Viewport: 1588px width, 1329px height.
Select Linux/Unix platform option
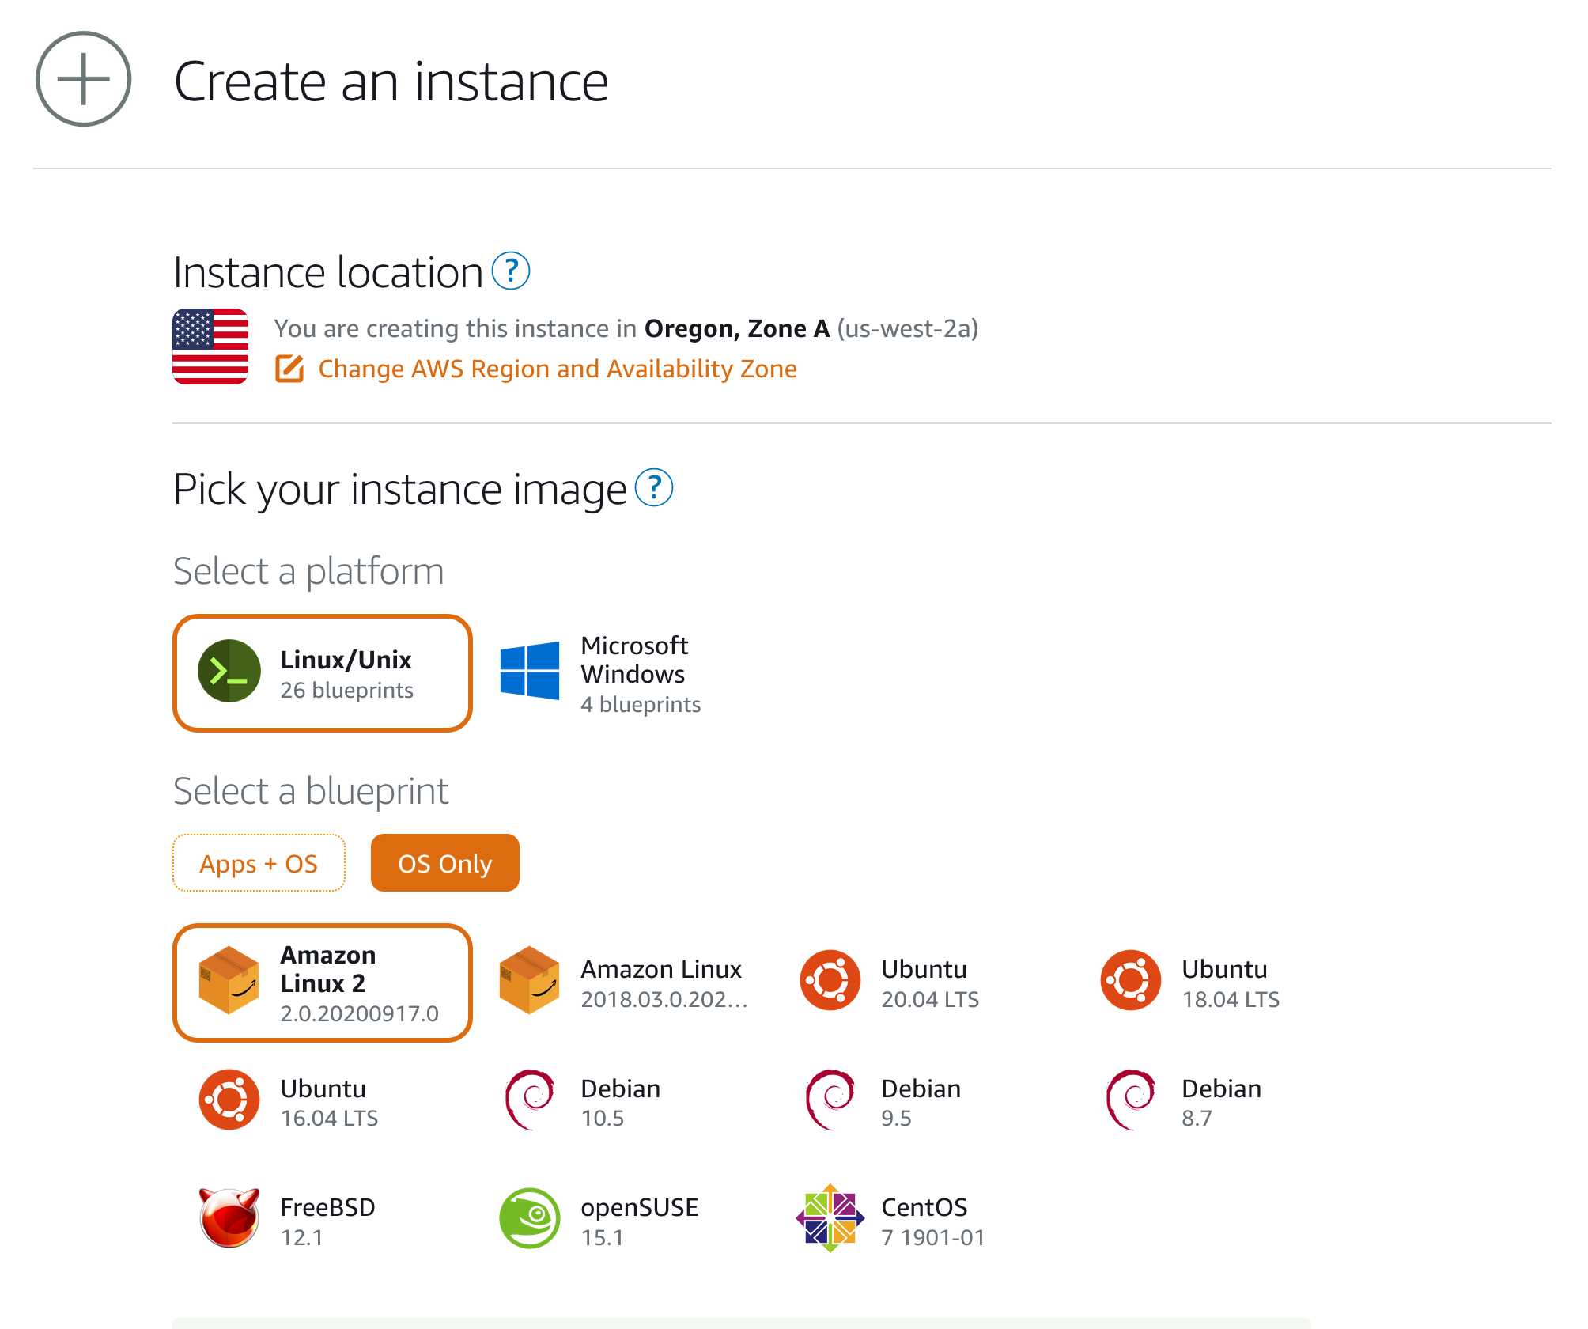point(320,672)
